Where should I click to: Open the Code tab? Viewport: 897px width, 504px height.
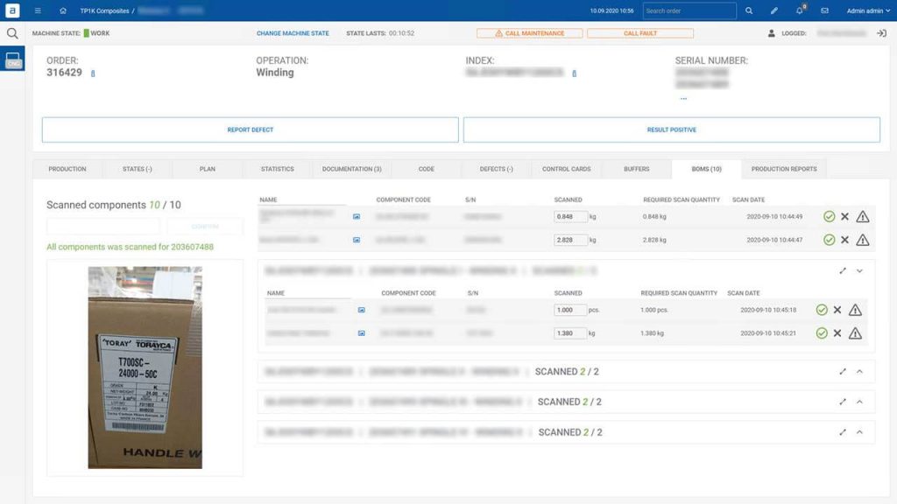tap(427, 169)
